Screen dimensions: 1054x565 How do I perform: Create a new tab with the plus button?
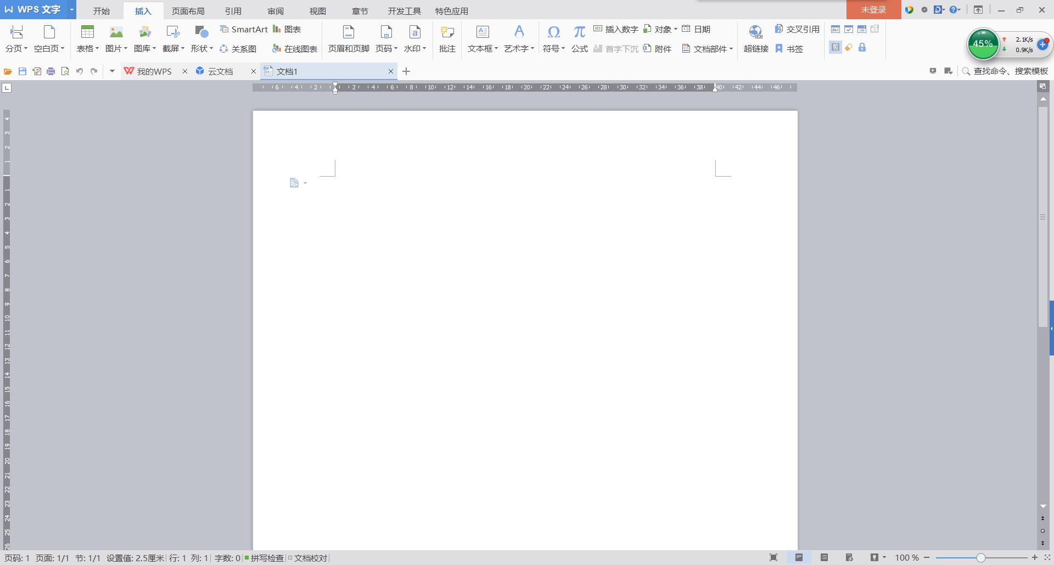point(406,71)
